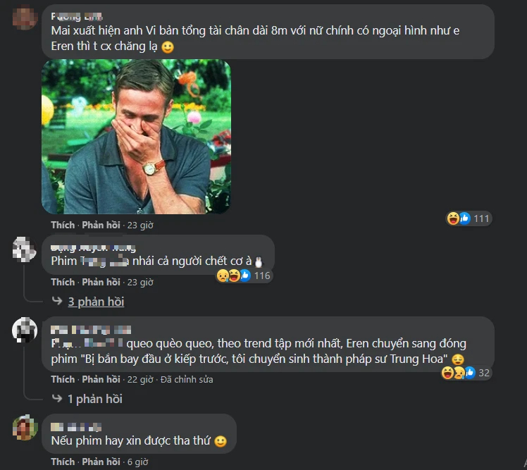Like the comment with the laughing man GIF
This screenshot has height=470, width=527.
[x=63, y=225]
